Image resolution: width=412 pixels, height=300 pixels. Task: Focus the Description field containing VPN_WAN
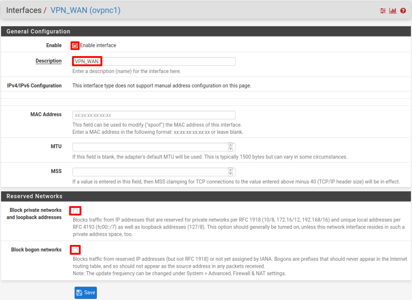[x=153, y=61]
